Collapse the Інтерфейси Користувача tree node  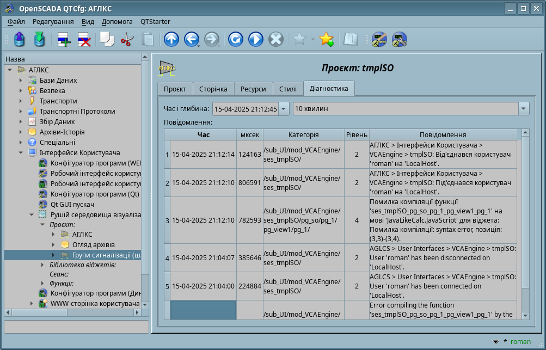pos(21,153)
